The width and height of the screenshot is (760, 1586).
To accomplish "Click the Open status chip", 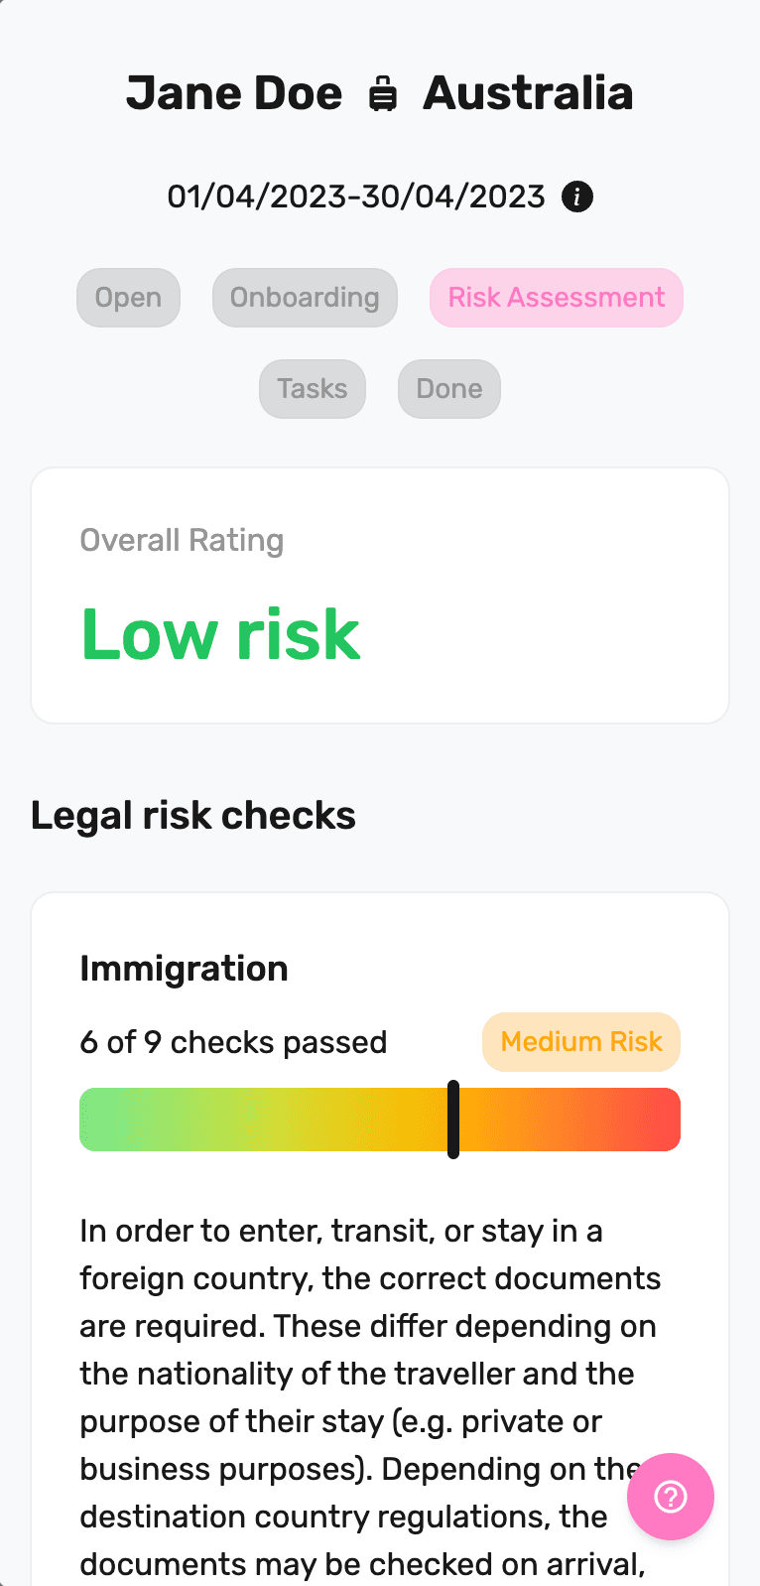I will pos(128,297).
